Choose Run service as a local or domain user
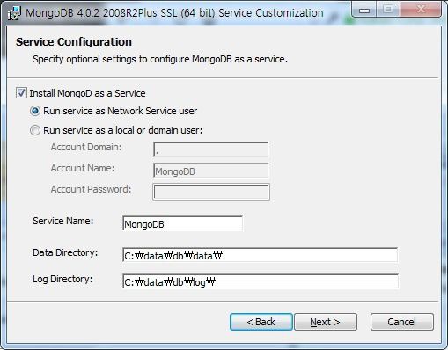The image size is (448, 350). click(x=35, y=130)
